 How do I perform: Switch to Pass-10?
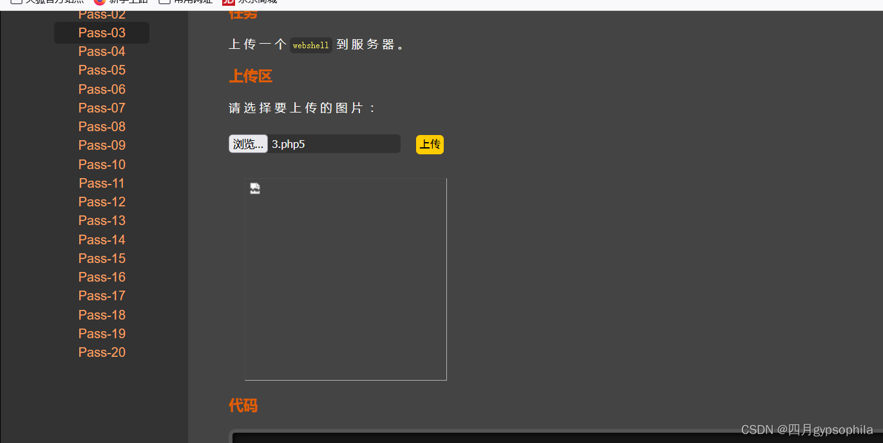coord(102,165)
